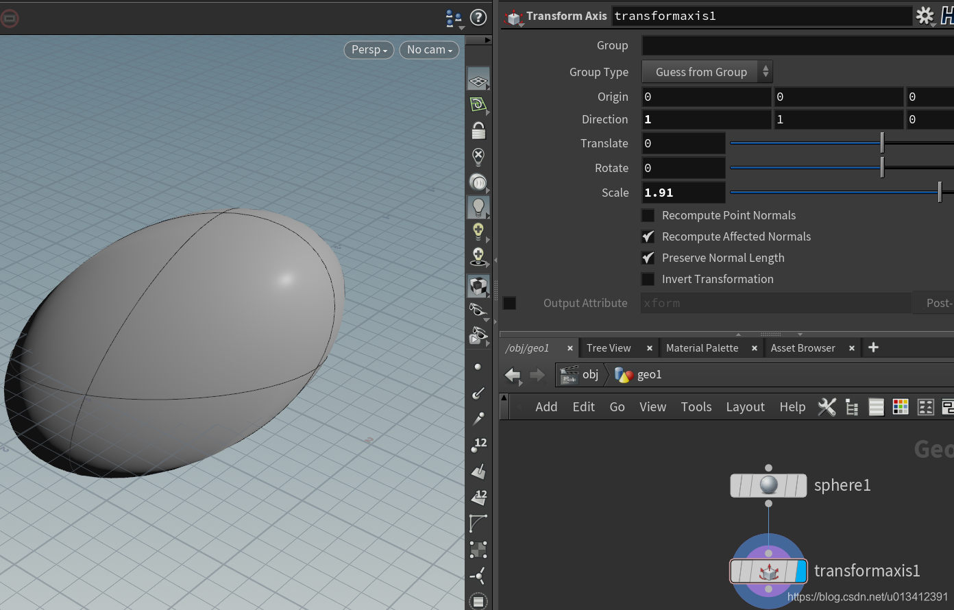Toggle the construction plane icon
954x610 pixels.
click(478, 104)
